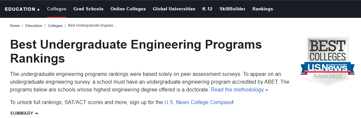Click the SUMMARY label
This screenshot has height=118, width=361.
[x=22, y=113]
